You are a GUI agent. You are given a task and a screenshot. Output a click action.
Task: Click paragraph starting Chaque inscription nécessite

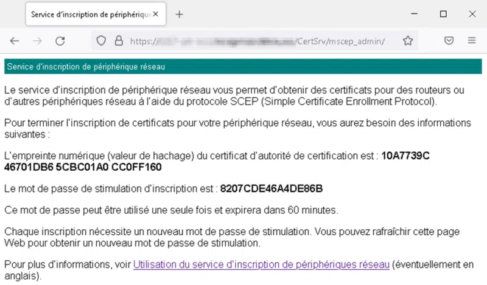(x=232, y=237)
